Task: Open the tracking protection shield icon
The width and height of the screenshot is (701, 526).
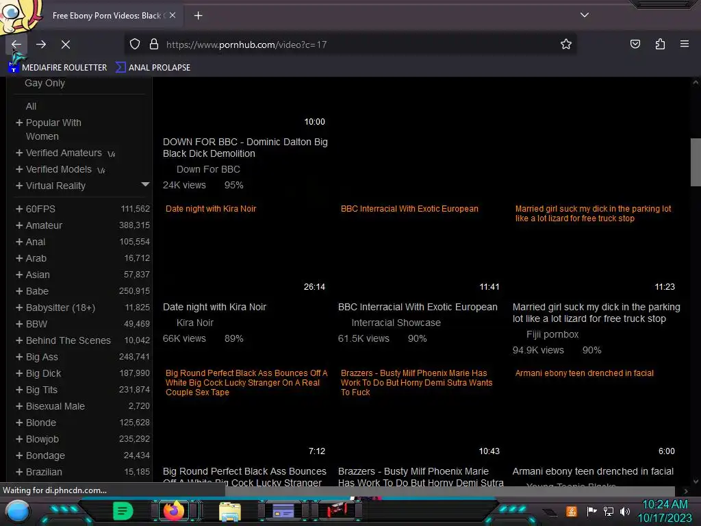Action: point(135,45)
